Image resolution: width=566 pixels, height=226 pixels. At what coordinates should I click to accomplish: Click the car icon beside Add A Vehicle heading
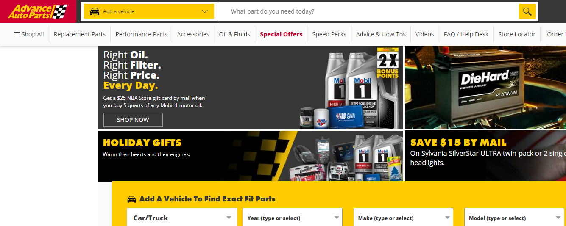(x=132, y=199)
